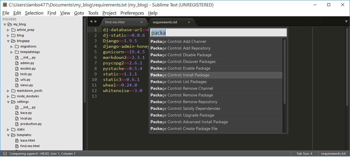Click the file icon beside admin.py

17,63
